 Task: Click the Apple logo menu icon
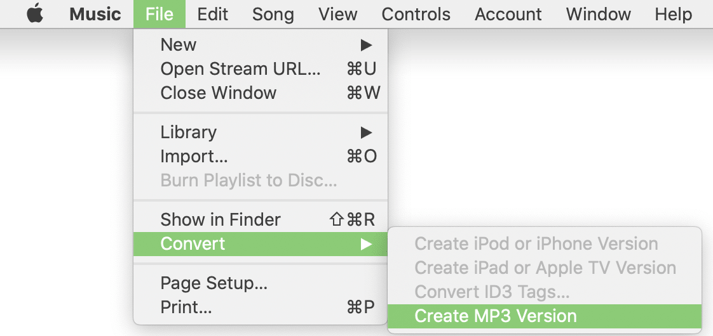[x=36, y=14]
